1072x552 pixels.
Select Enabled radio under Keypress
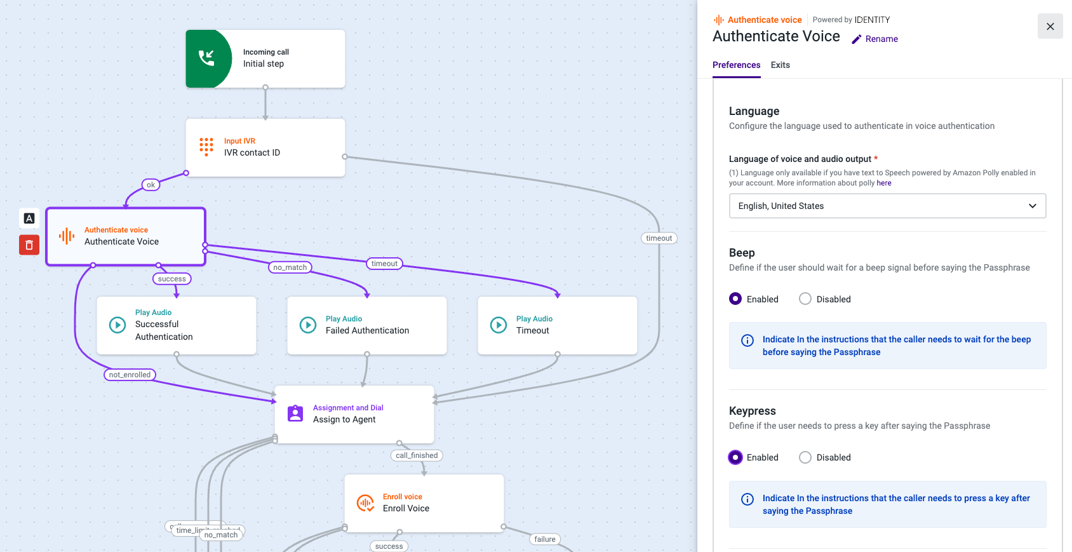coord(735,457)
